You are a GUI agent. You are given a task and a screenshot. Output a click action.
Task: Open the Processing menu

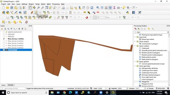coord(56,4)
